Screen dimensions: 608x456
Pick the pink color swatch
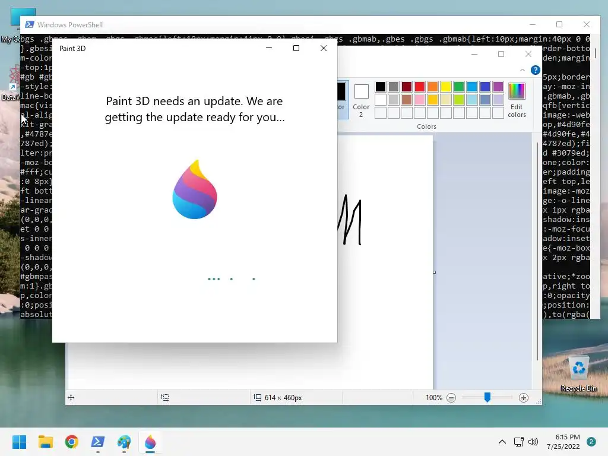coord(420,100)
